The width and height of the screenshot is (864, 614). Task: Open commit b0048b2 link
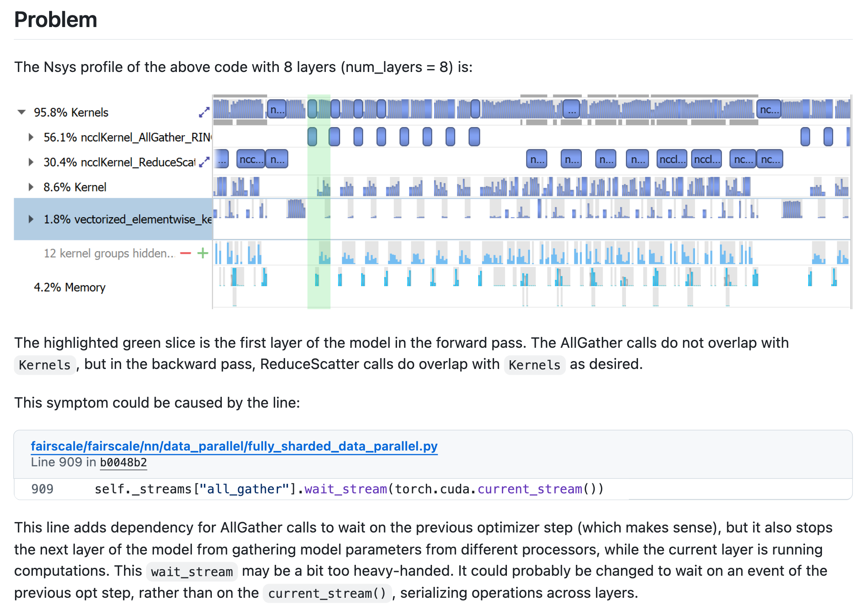(123, 462)
